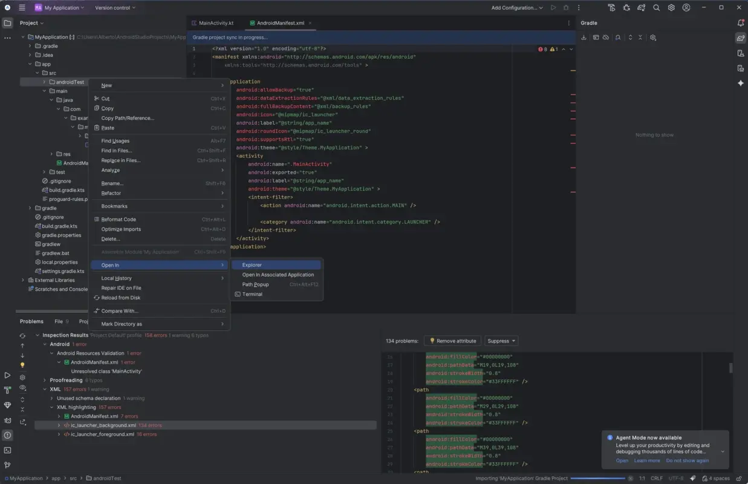Open Search Everywhere magnifier icon

pos(656,7)
